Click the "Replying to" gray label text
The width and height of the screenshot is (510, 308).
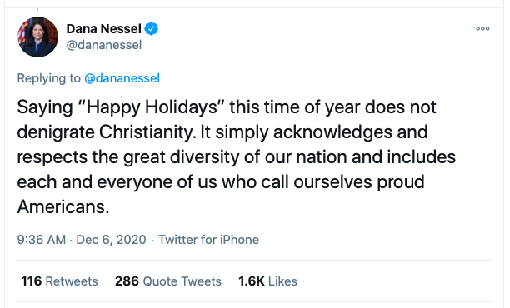tap(49, 78)
